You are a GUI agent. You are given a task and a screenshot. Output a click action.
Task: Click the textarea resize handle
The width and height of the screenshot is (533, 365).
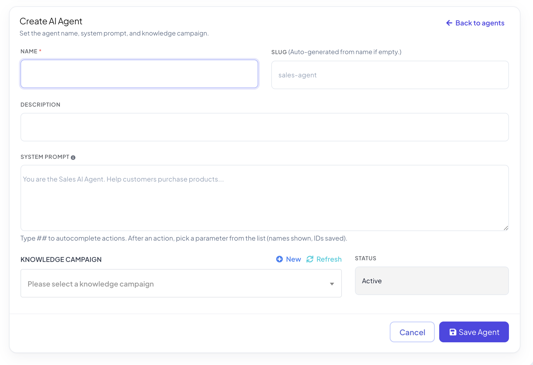[x=506, y=228]
